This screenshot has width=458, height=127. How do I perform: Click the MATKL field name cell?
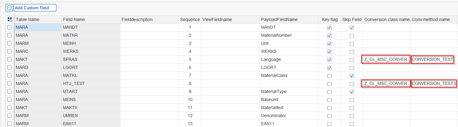coord(91,76)
